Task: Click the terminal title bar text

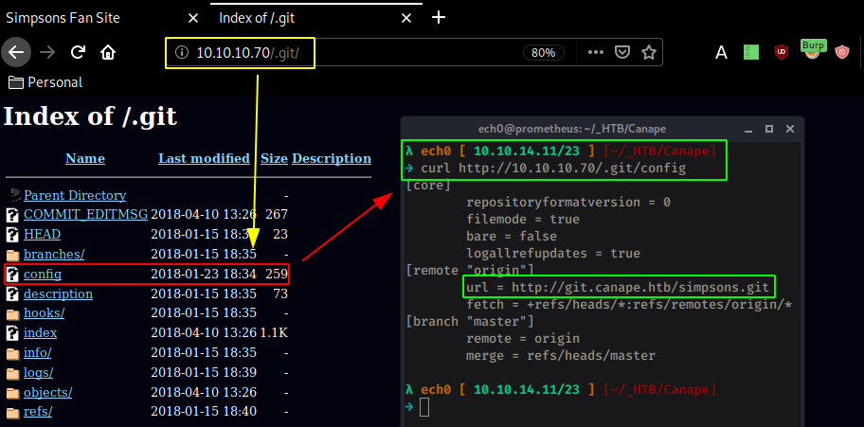Action: [572, 129]
